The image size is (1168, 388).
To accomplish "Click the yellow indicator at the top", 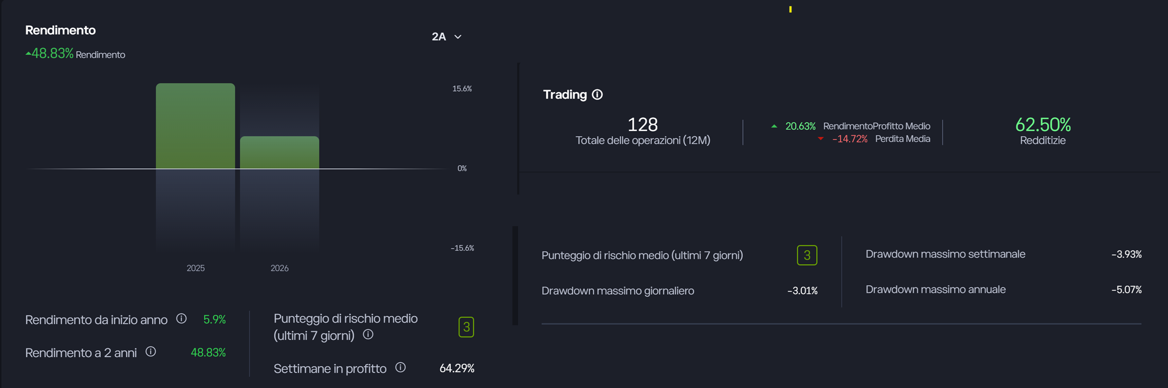I will [790, 8].
